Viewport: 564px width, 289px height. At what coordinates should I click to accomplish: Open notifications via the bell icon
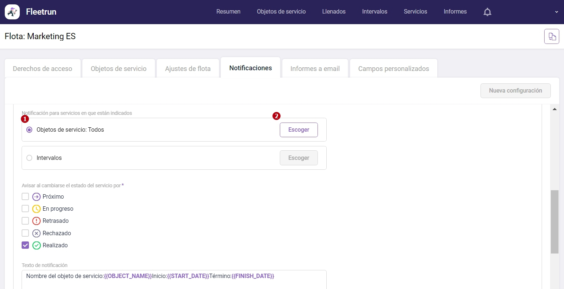tap(487, 12)
